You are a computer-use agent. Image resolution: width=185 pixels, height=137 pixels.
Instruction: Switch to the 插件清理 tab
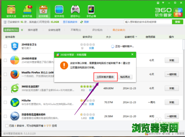click(33, 30)
